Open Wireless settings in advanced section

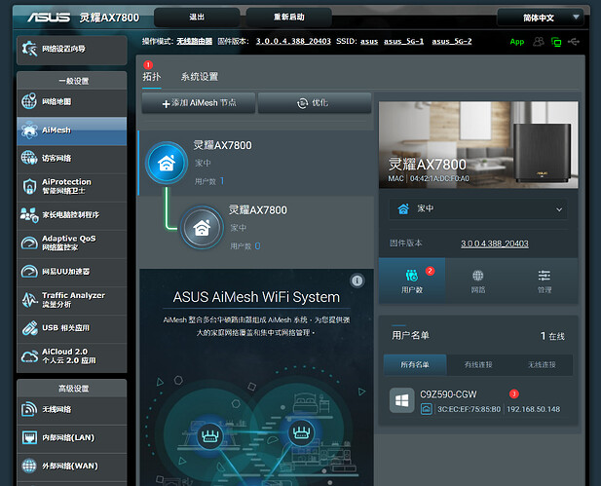72,410
